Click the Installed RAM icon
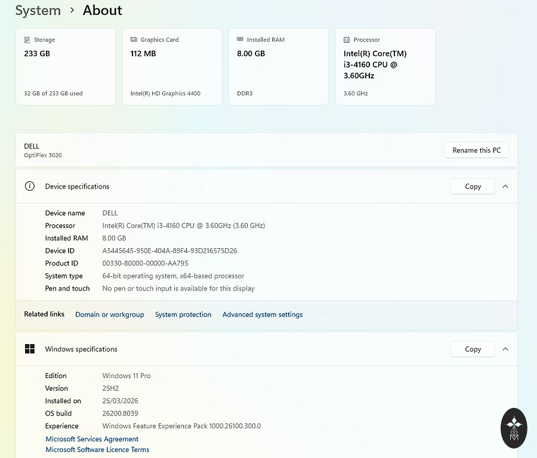The width and height of the screenshot is (537, 458). point(240,40)
